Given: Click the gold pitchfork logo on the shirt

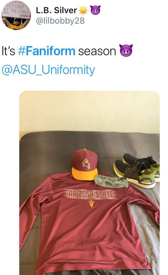Looking at the screenshot, I should pos(91,204).
